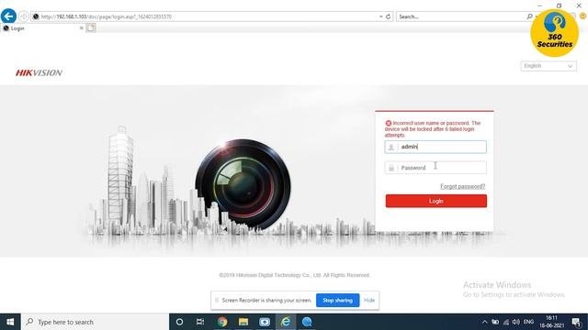
Task: Click the Type here to search taskbar box
Action: (x=95, y=322)
